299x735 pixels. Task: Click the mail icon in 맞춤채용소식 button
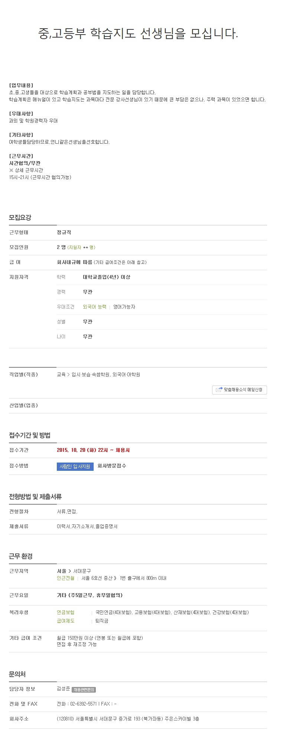coord(219,390)
